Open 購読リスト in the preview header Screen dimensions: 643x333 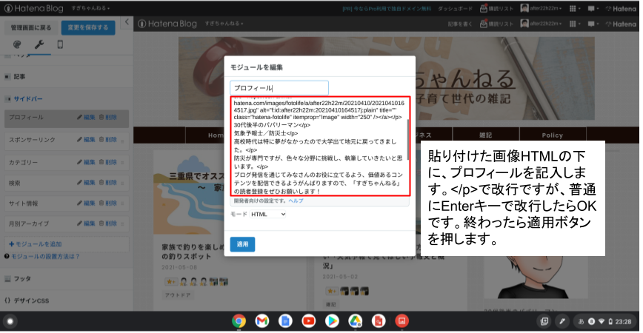[x=496, y=24]
